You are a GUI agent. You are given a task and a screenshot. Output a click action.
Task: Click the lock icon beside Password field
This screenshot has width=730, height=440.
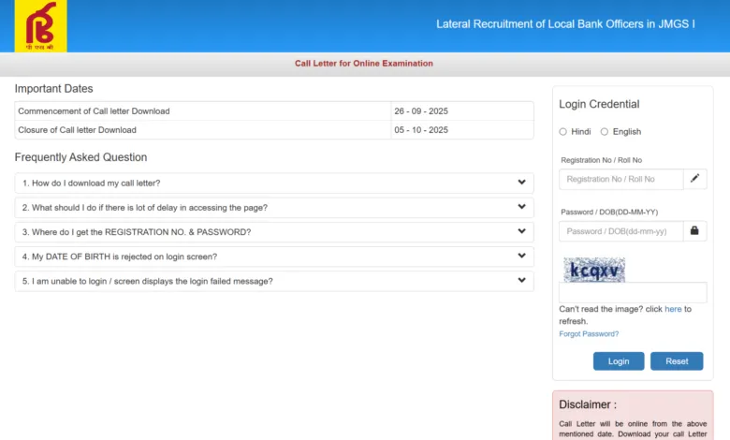click(694, 231)
